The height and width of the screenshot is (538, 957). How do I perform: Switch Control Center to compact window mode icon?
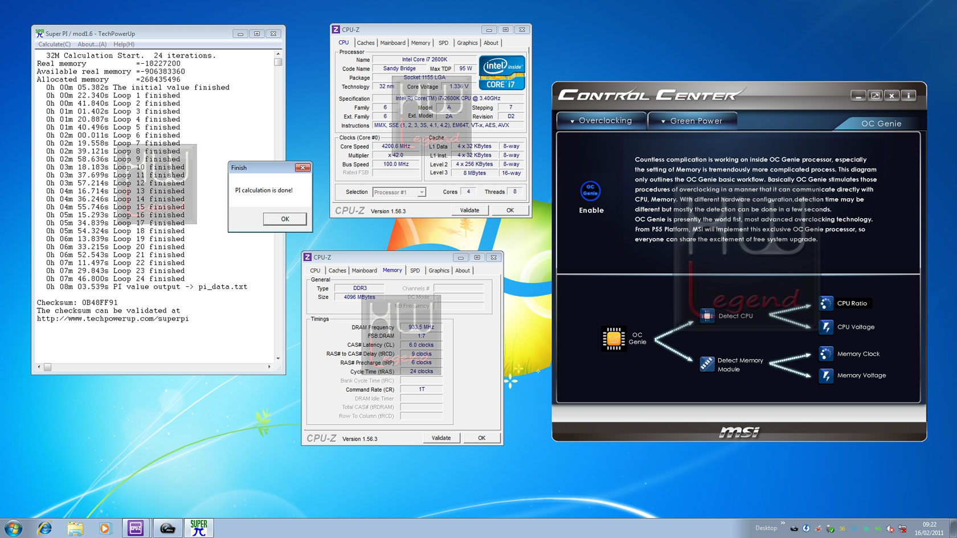876,96
